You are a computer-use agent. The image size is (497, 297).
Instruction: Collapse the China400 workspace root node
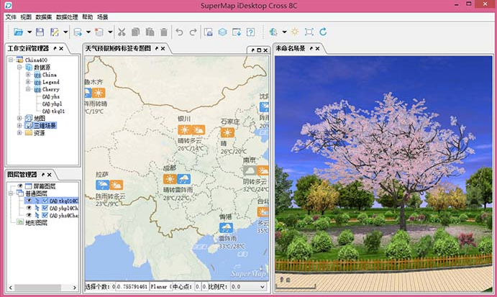[11, 60]
